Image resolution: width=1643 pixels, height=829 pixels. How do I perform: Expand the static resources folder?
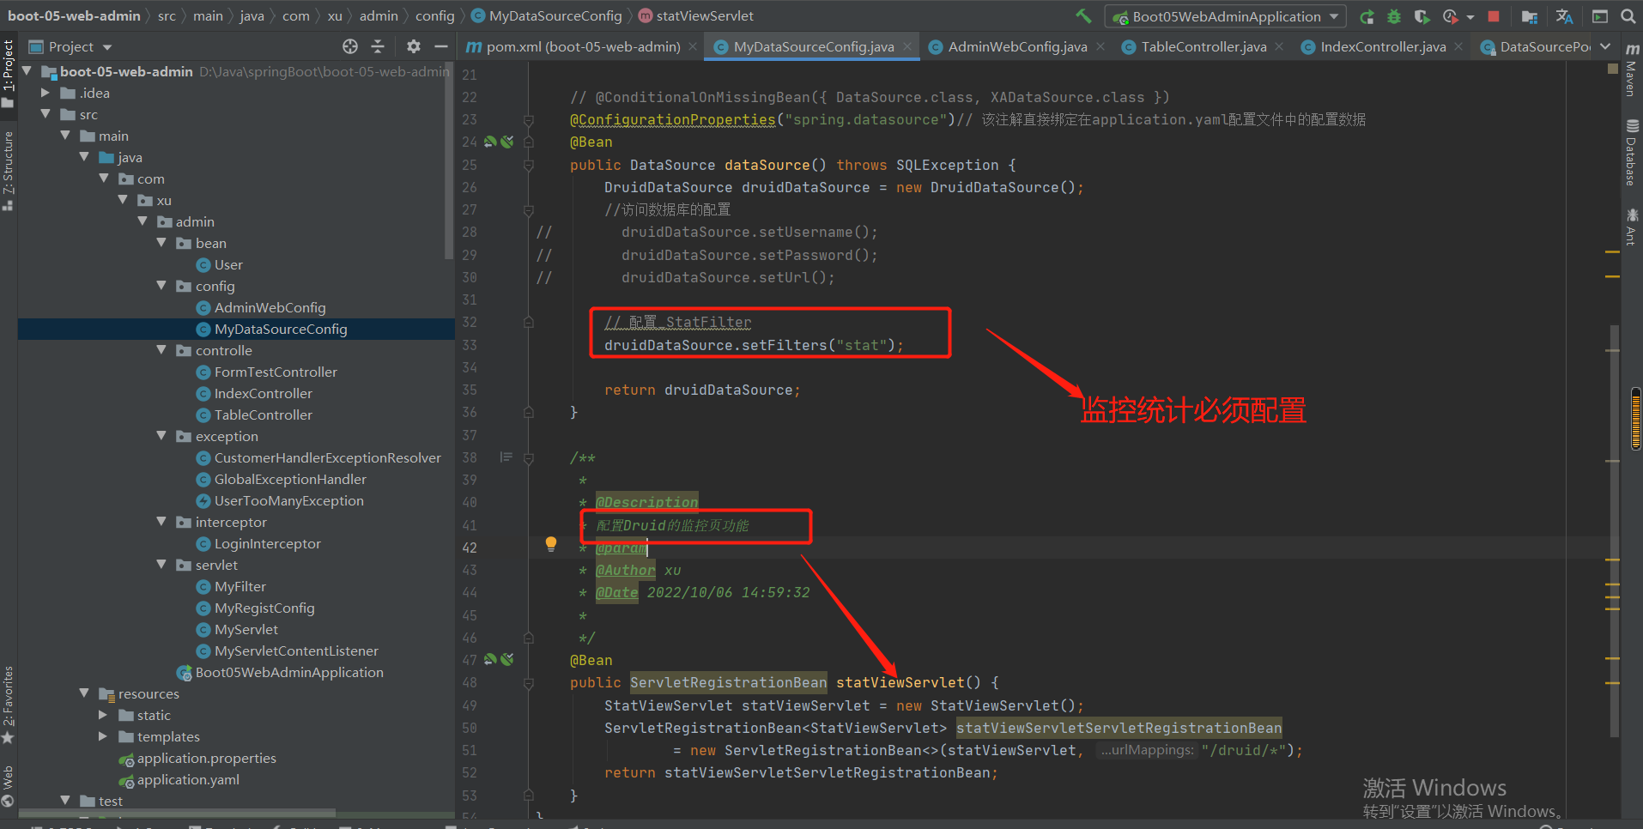point(103,715)
